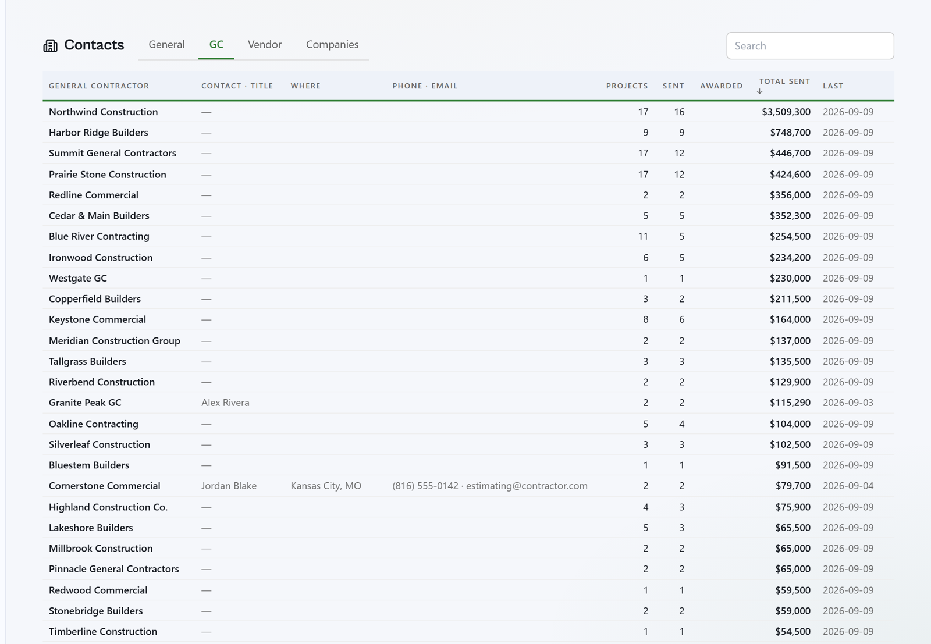
Task: Focus the Search input field
Action: coord(810,46)
